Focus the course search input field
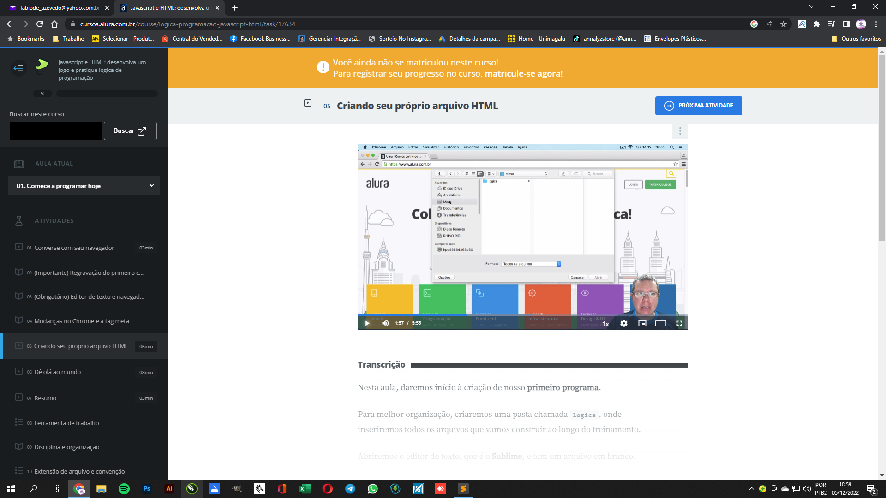Image resolution: width=886 pixels, height=498 pixels. tap(56, 131)
